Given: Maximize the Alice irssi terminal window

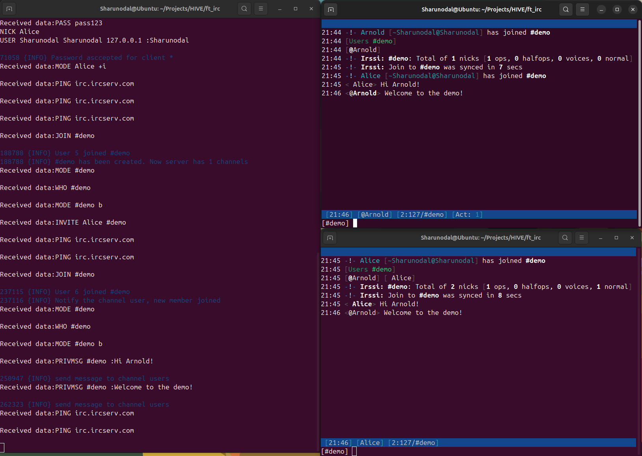Looking at the screenshot, I should point(616,238).
